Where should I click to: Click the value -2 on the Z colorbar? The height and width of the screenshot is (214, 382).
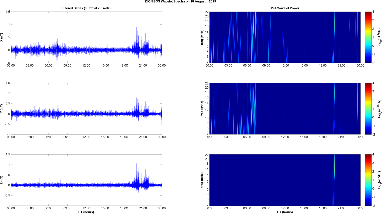click(x=373, y=206)
